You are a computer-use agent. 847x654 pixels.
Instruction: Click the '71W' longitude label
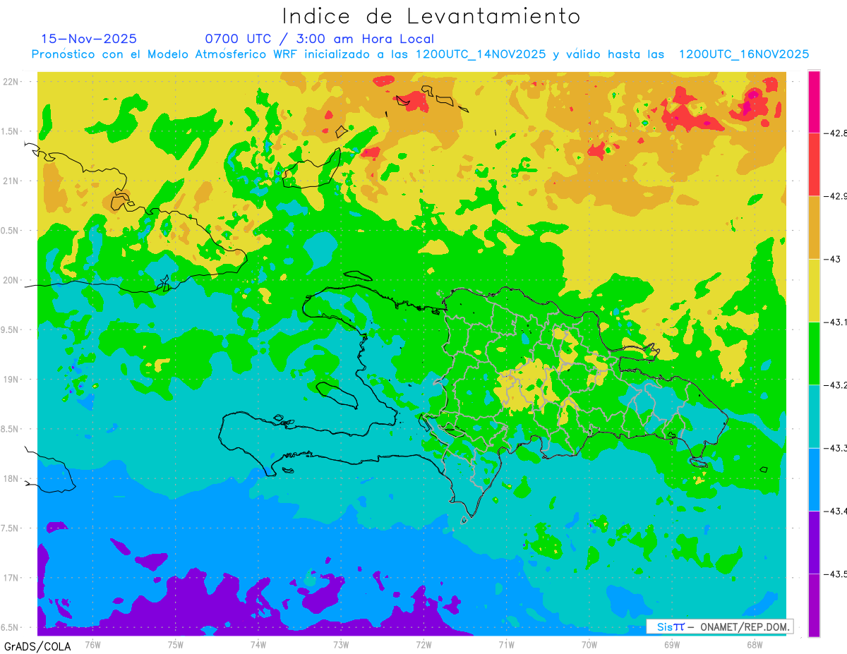pos(506,644)
